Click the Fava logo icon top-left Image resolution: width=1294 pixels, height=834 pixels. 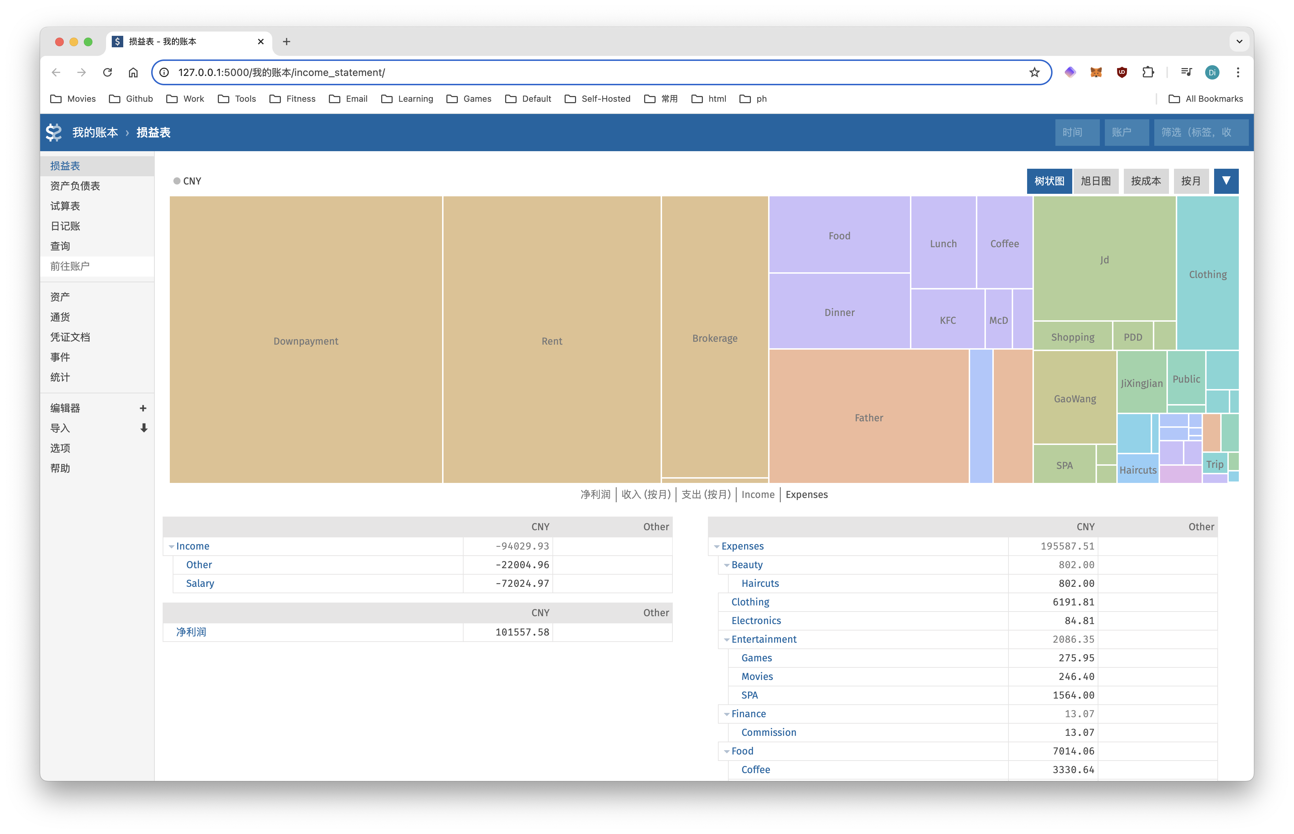[x=54, y=132]
